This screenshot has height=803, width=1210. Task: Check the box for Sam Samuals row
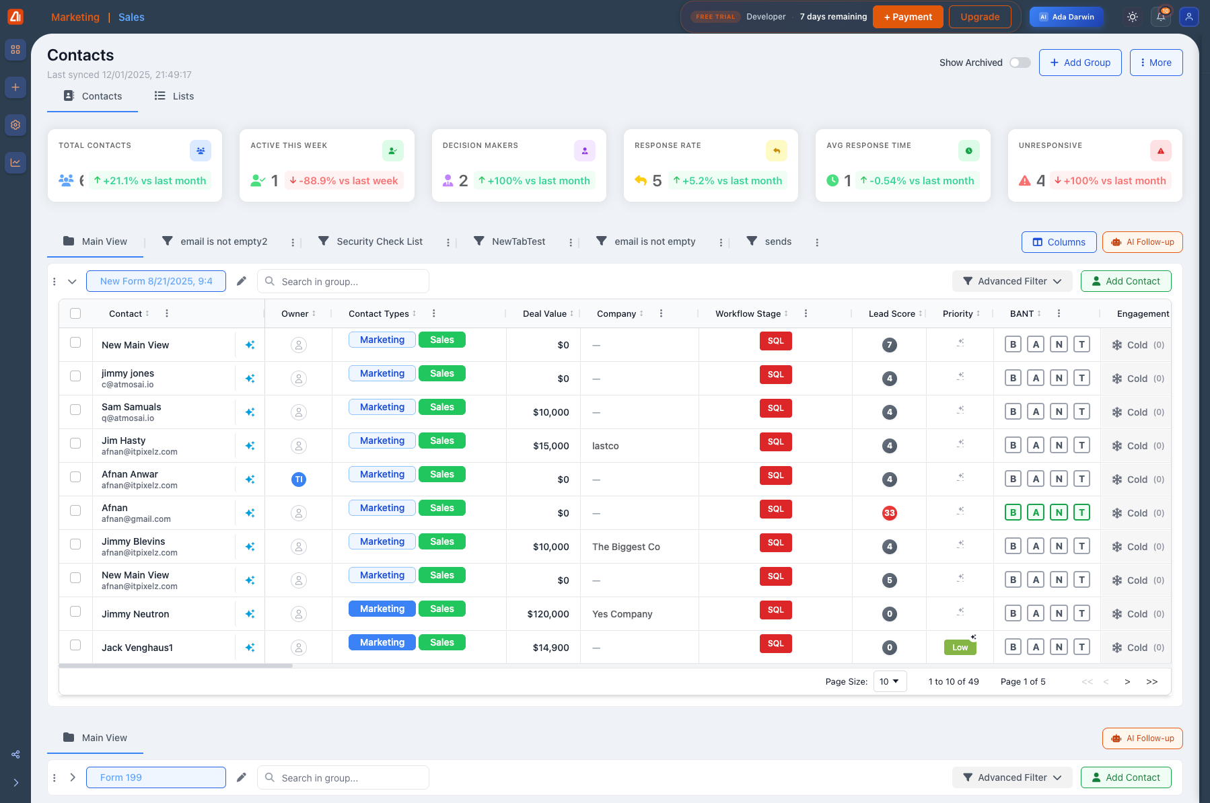[x=75, y=410]
